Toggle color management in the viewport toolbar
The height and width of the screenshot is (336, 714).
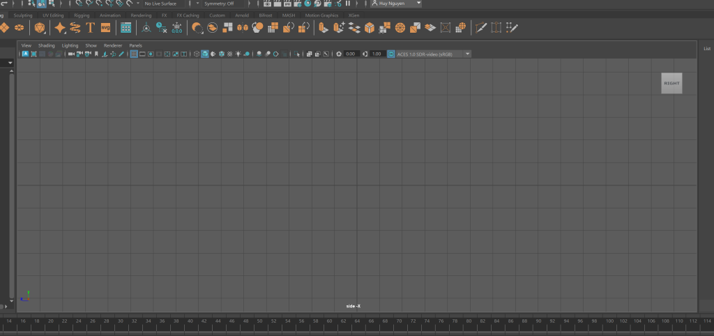click(x=390, y=54)
